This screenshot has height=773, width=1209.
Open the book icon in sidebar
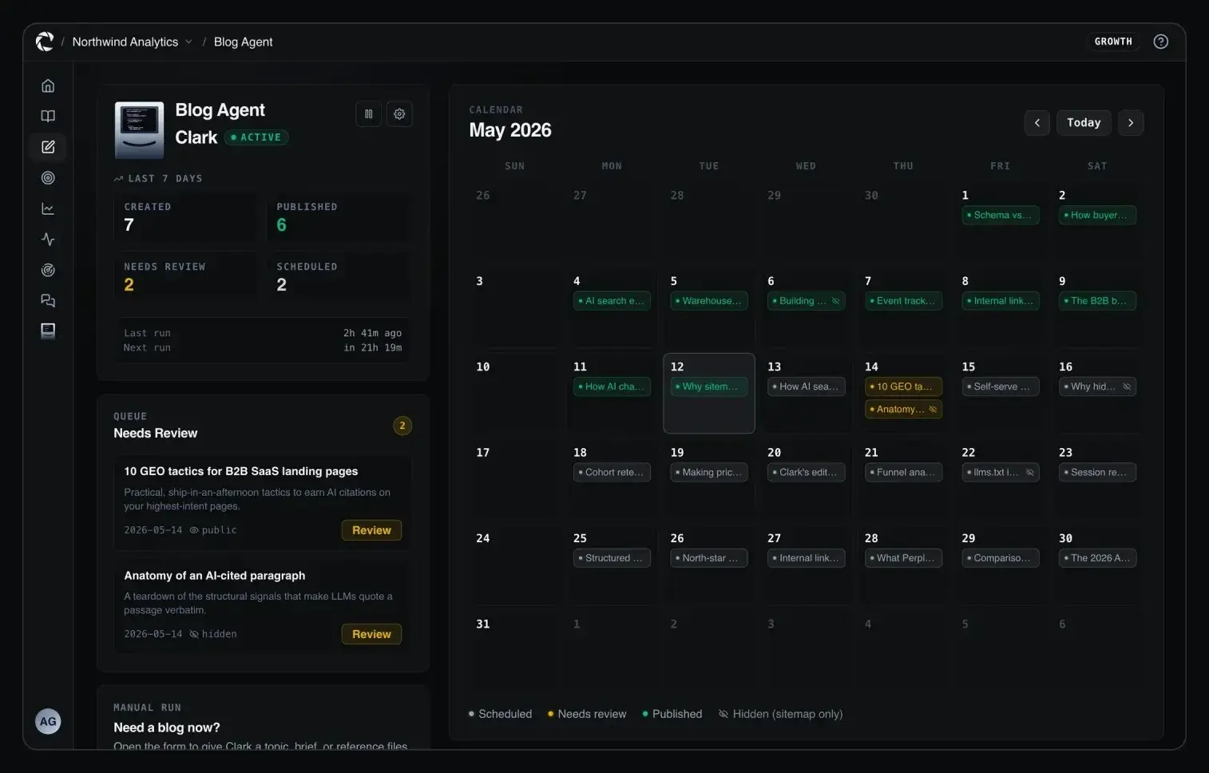click(x=48, y=117)
